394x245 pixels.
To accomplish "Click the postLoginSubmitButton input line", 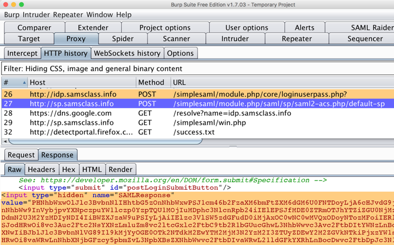I will click(125, 188).
